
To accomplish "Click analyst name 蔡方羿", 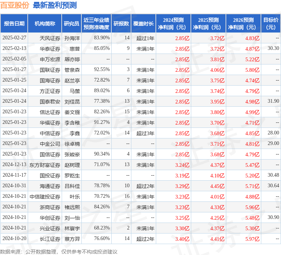I will click(x=72, y=239).
